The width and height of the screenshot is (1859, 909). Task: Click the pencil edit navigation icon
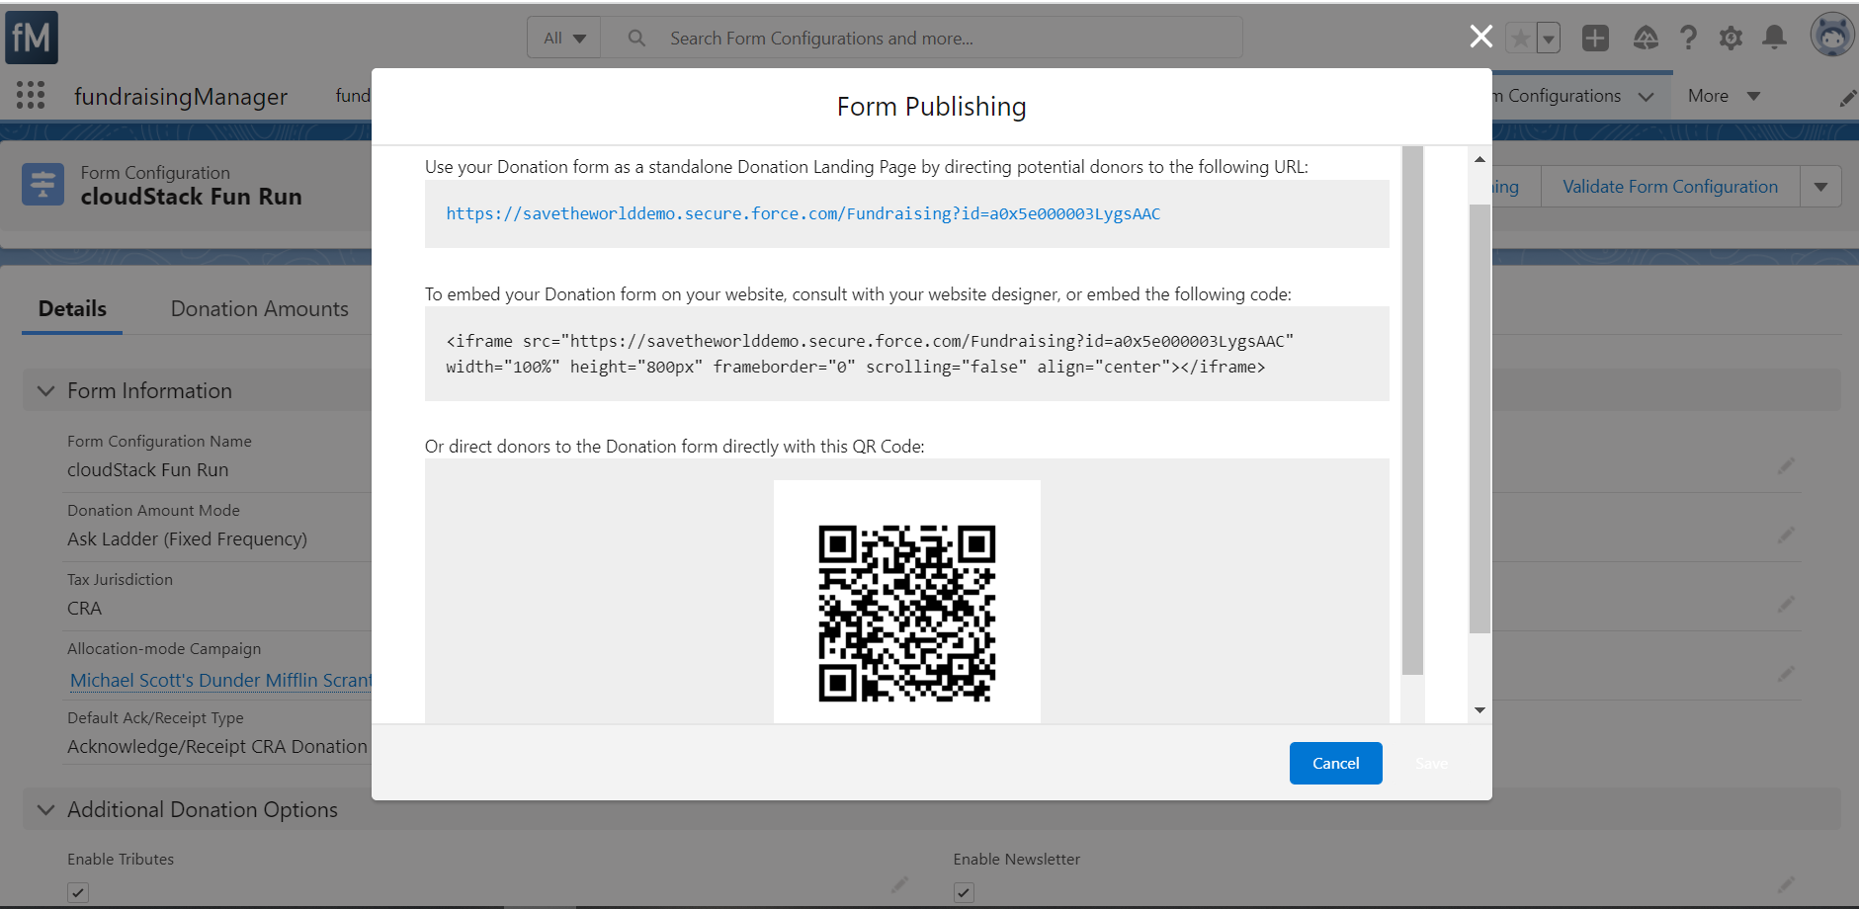1847,98
